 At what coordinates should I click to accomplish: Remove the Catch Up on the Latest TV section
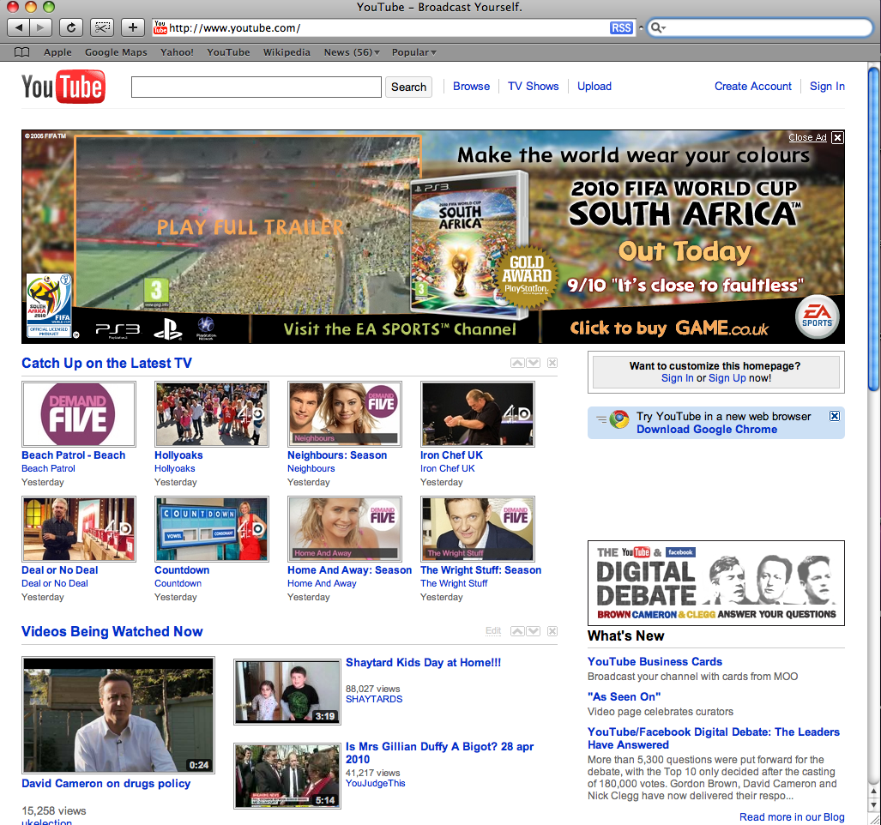click(x=552, y=363)
